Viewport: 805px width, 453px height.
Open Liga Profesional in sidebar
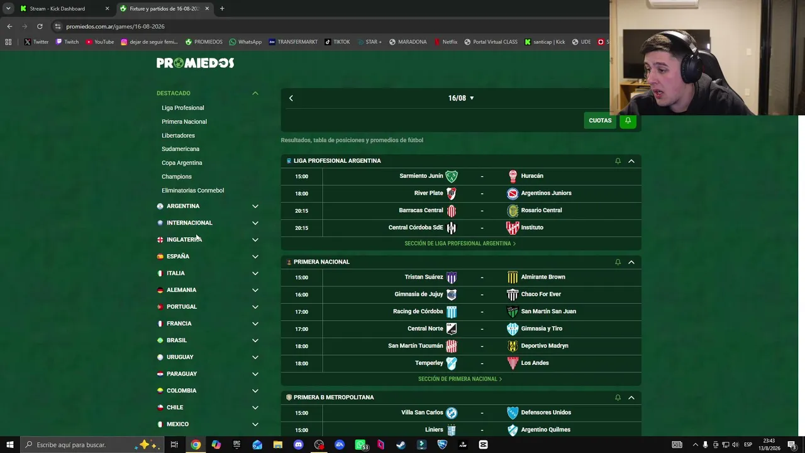tap(183, 108)
